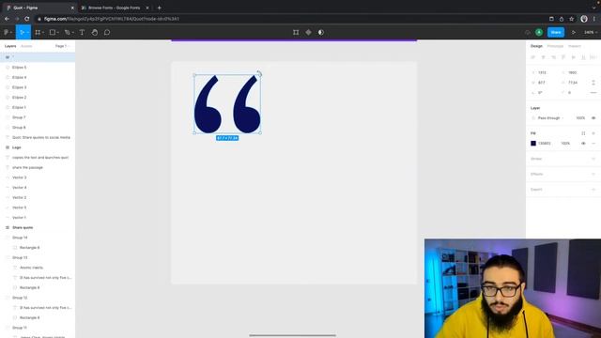Click the Use as mask icon

click(x=321, y=33)
